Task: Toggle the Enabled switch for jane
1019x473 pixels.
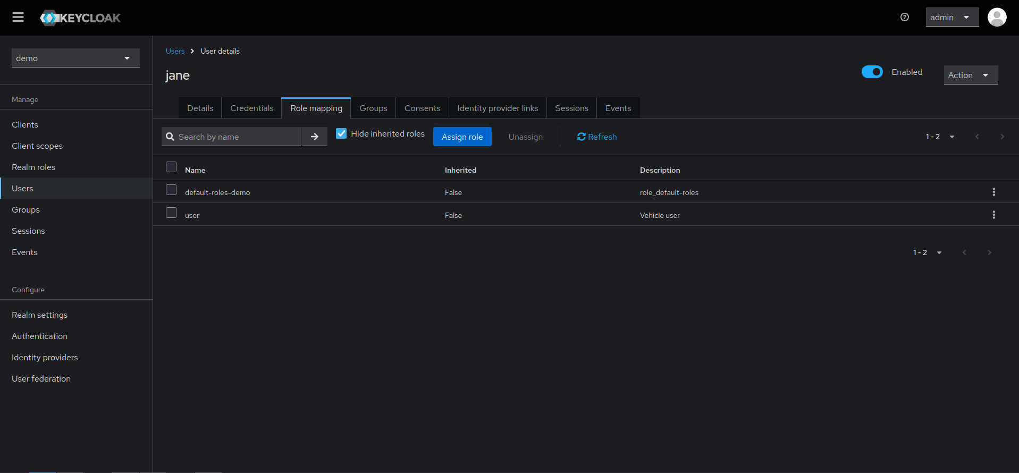Action: tap(872, 72)
